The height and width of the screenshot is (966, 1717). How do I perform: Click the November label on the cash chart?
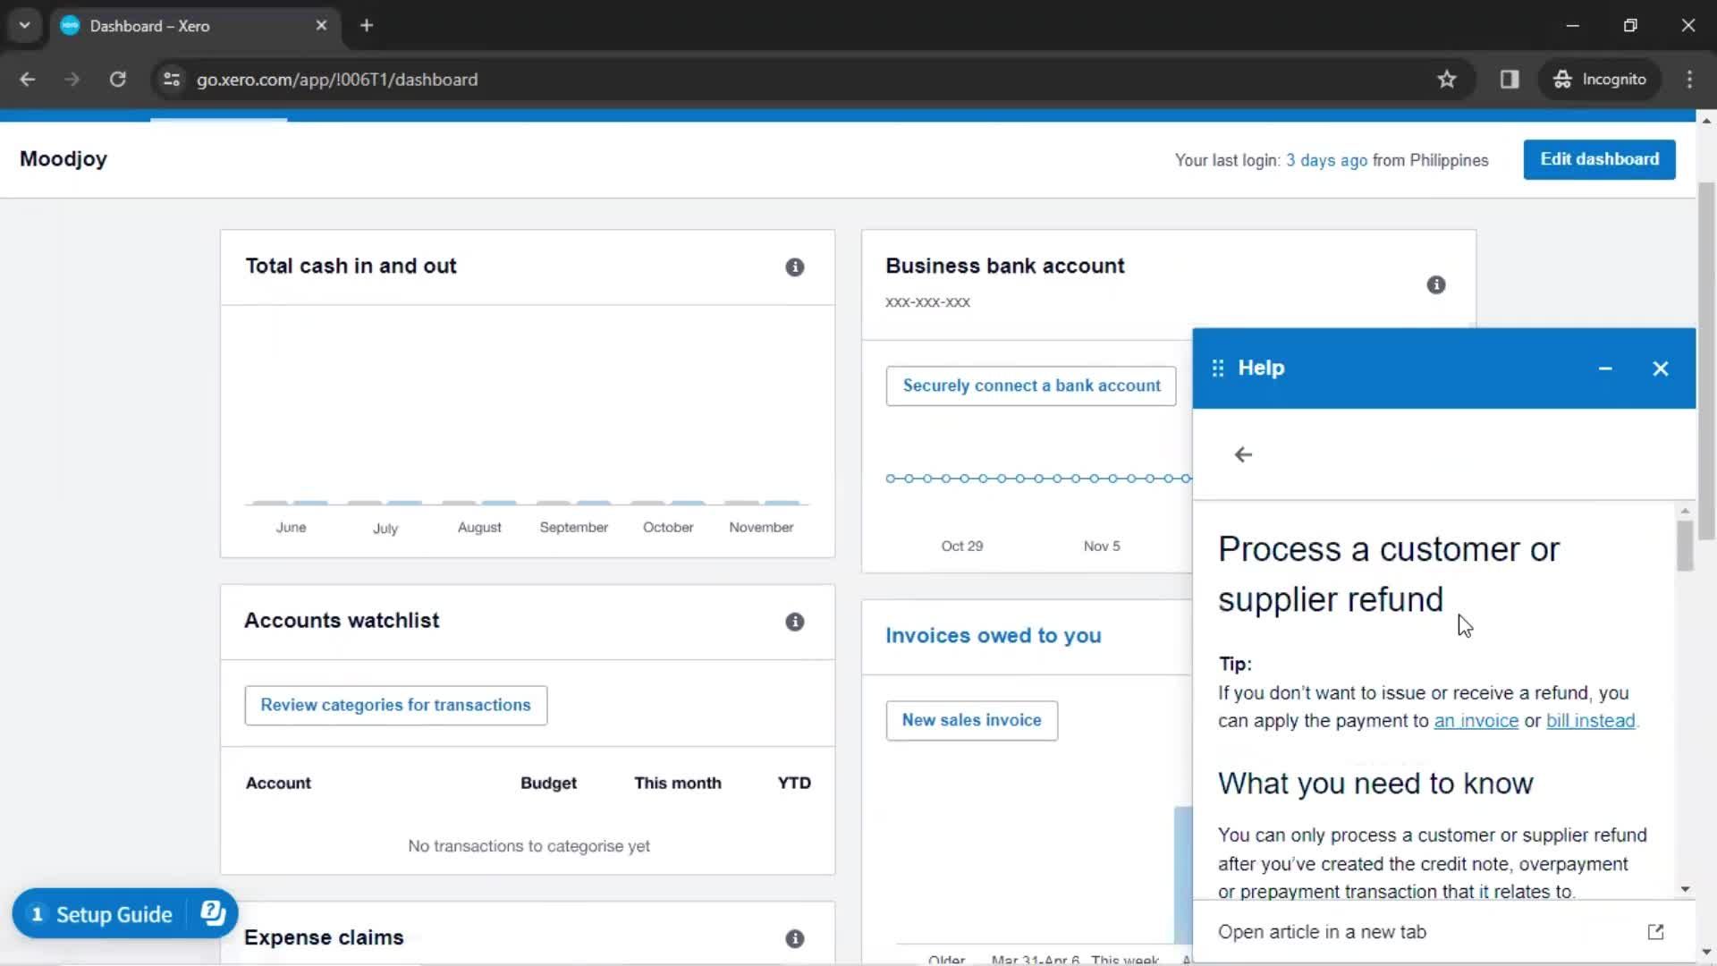tap(761, 528)
